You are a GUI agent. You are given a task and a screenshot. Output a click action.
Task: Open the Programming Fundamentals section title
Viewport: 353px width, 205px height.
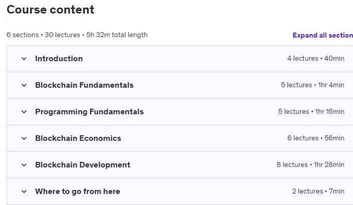[x=89, y=112]
